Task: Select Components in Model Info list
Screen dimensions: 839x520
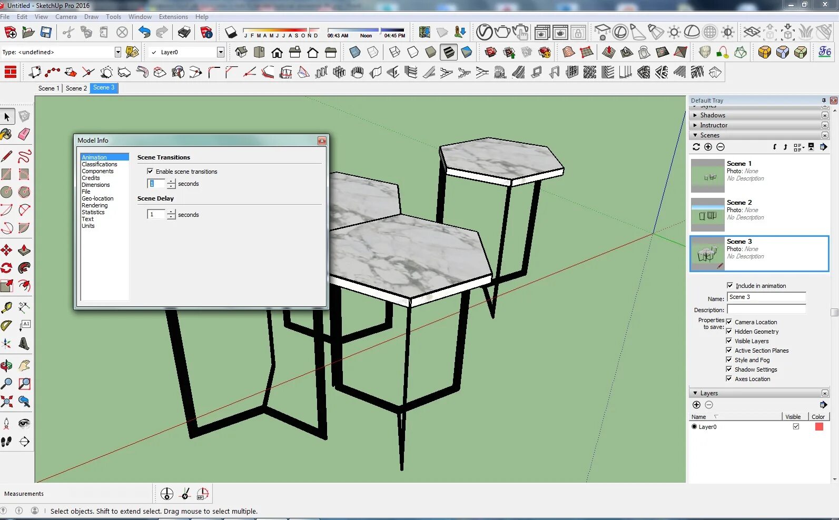Action: [x=97, y=171]
